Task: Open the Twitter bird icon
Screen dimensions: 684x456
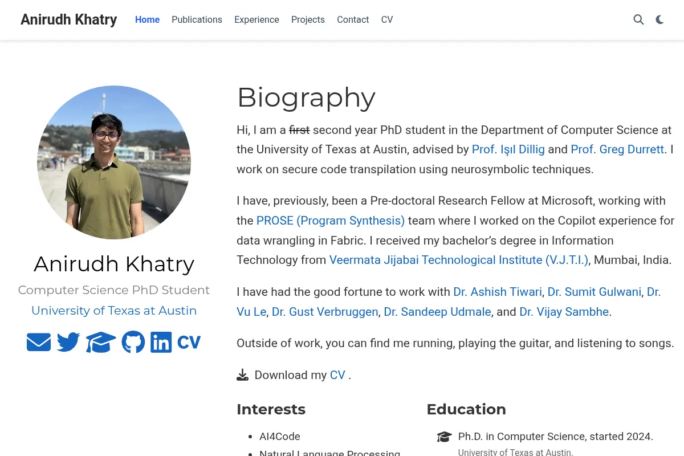Action: (x=68, y=342)
